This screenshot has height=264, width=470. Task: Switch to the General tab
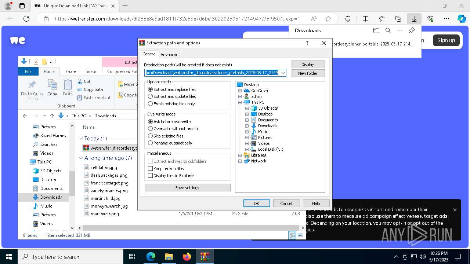point(149,54)
